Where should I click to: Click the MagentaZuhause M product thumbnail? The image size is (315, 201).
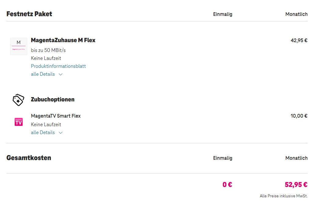click(19, 46)
